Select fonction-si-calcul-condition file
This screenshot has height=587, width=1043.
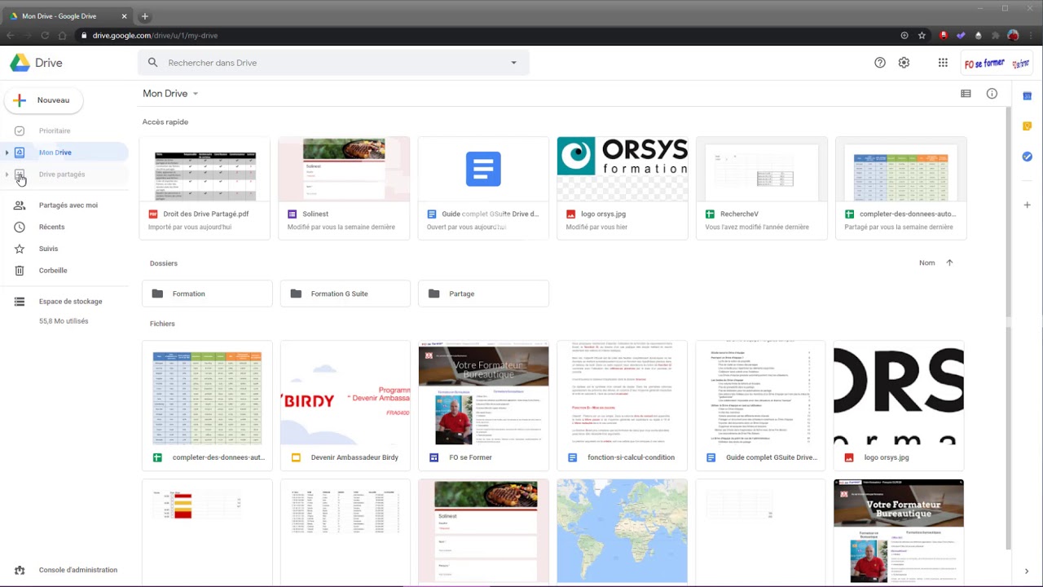(622, 406)
